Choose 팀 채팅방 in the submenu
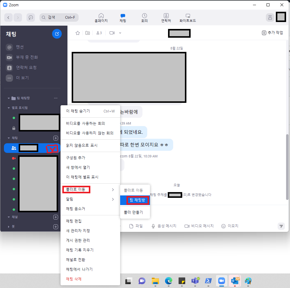 (135, 200)
